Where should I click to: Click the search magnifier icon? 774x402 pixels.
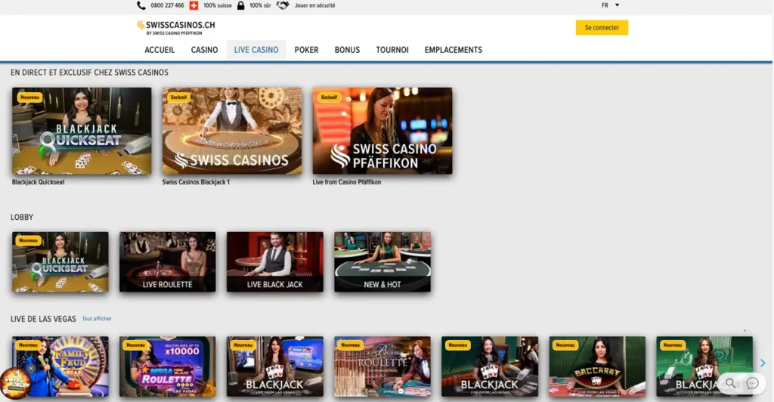click(730, 383)
